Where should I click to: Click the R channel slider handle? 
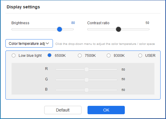click(x=87, y=69)
